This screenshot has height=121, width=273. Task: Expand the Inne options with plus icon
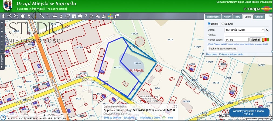pyautogui.click(x=164, y=118)
